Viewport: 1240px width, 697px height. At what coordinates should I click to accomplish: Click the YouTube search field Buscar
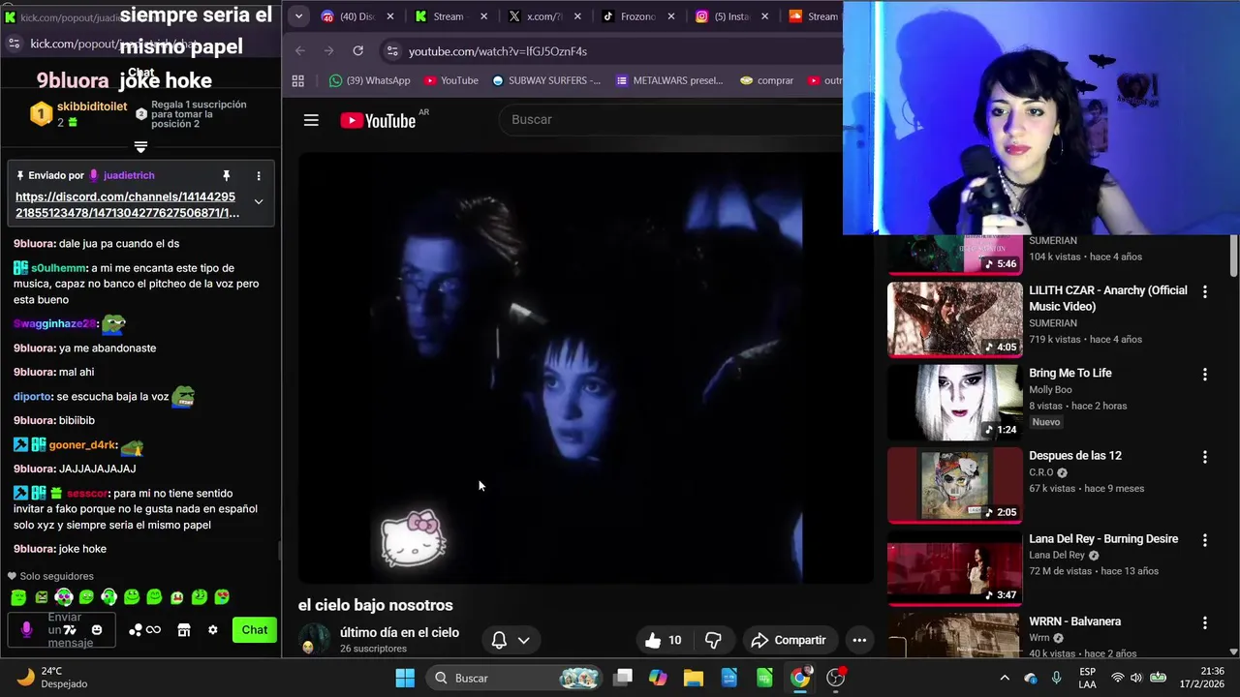670,119
